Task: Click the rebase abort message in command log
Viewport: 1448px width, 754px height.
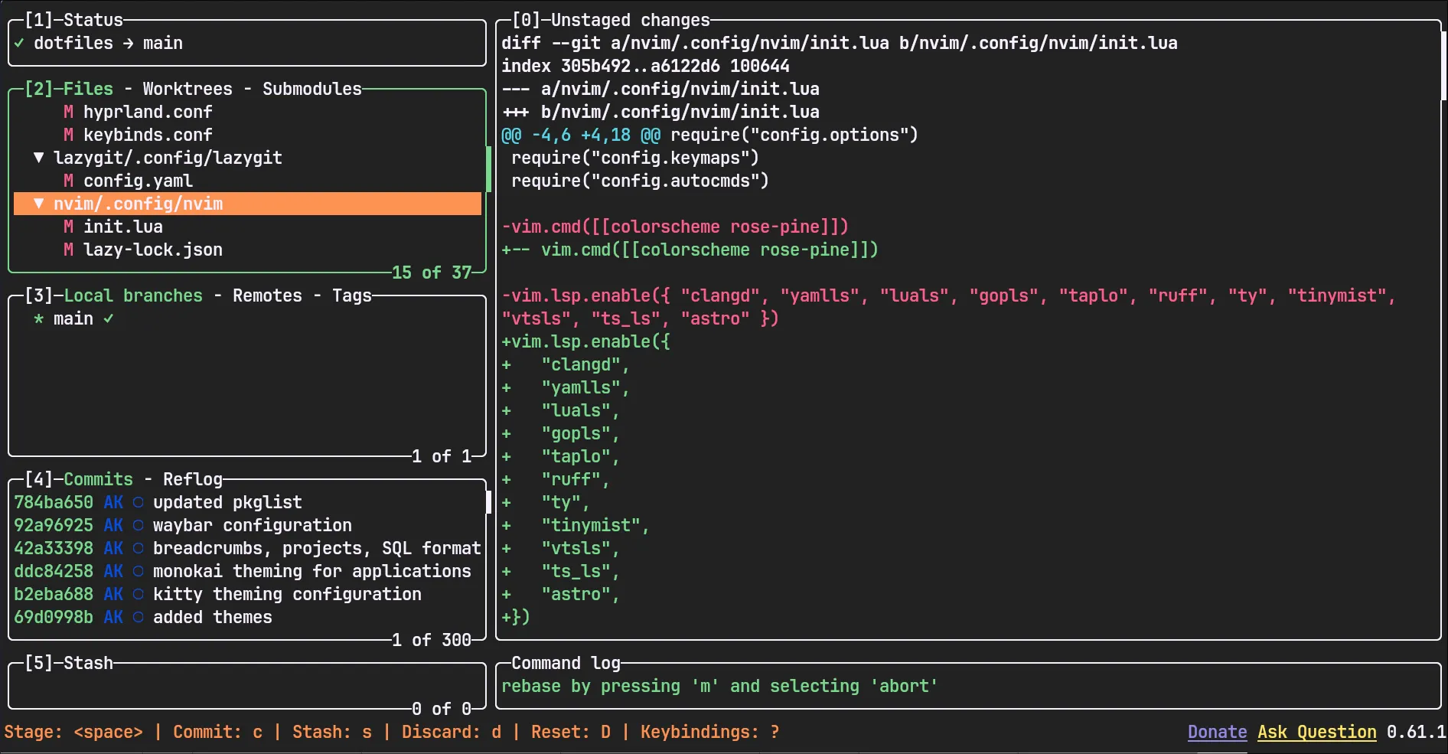Action: click(719, 686)
